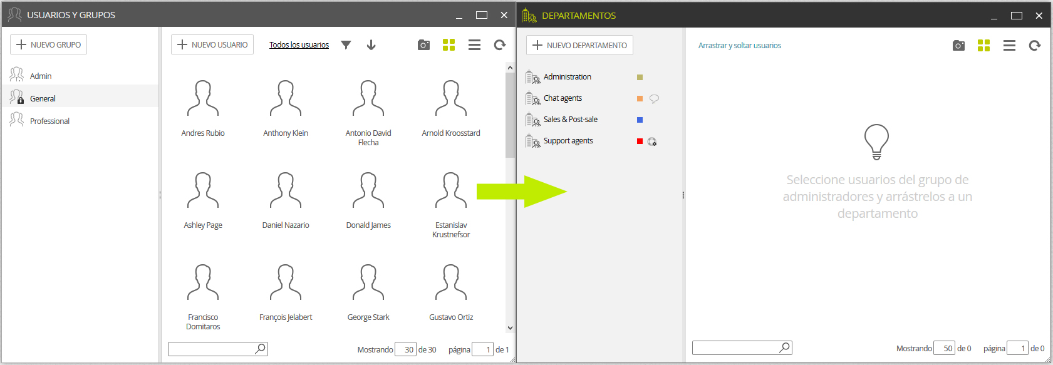Screen dimensions: 1053x365
Task: Open the Todos los usuarios filter
Action: pos(299,44)
